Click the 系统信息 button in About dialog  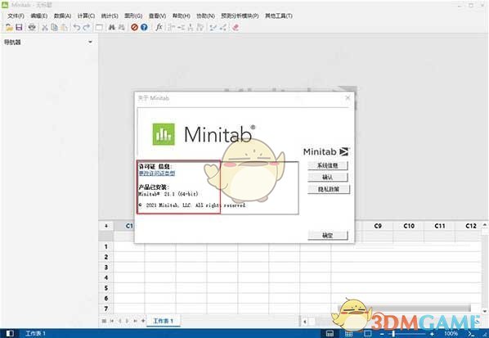tap(327, 165)
